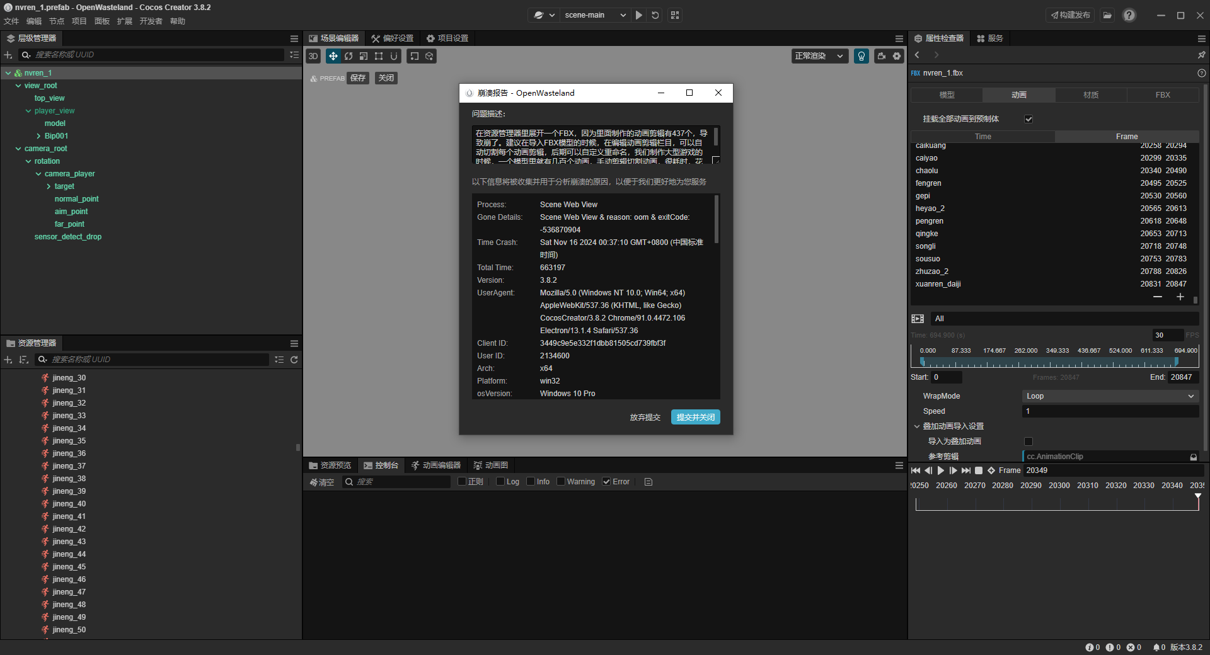Open scene editor gear settings
This screenshot has height=655, width=1210.
point(897,56)
